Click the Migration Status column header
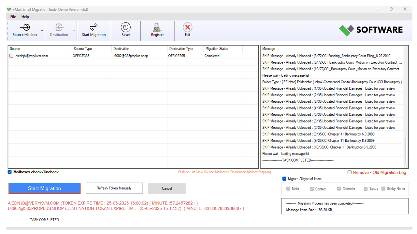The image size is (417, 234). (x=223, y=49)
